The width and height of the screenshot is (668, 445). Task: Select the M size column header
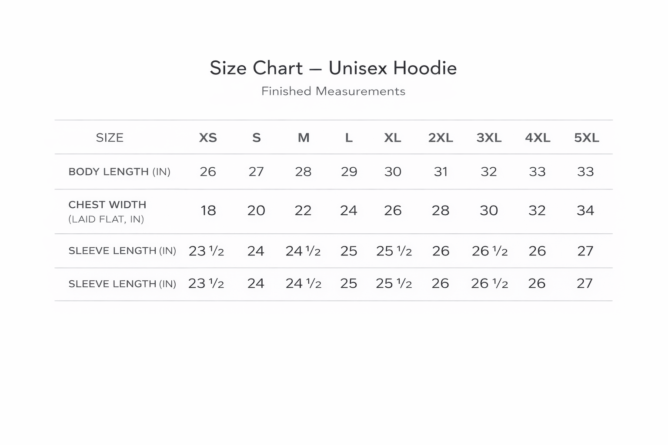(x=304, y=138)
